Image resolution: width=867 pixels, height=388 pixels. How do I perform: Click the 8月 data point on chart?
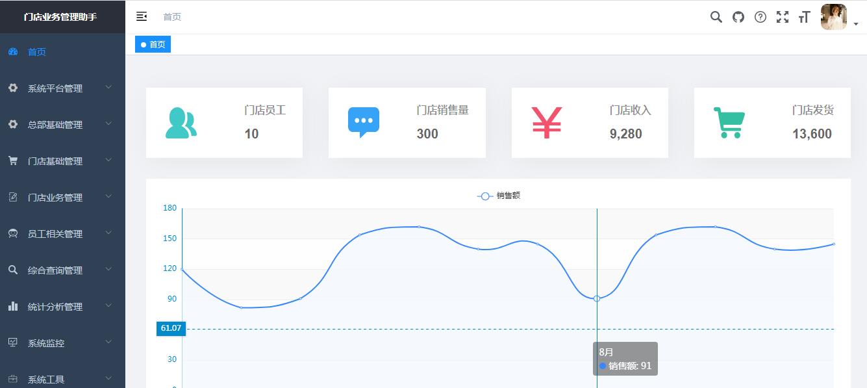[597, 298]
